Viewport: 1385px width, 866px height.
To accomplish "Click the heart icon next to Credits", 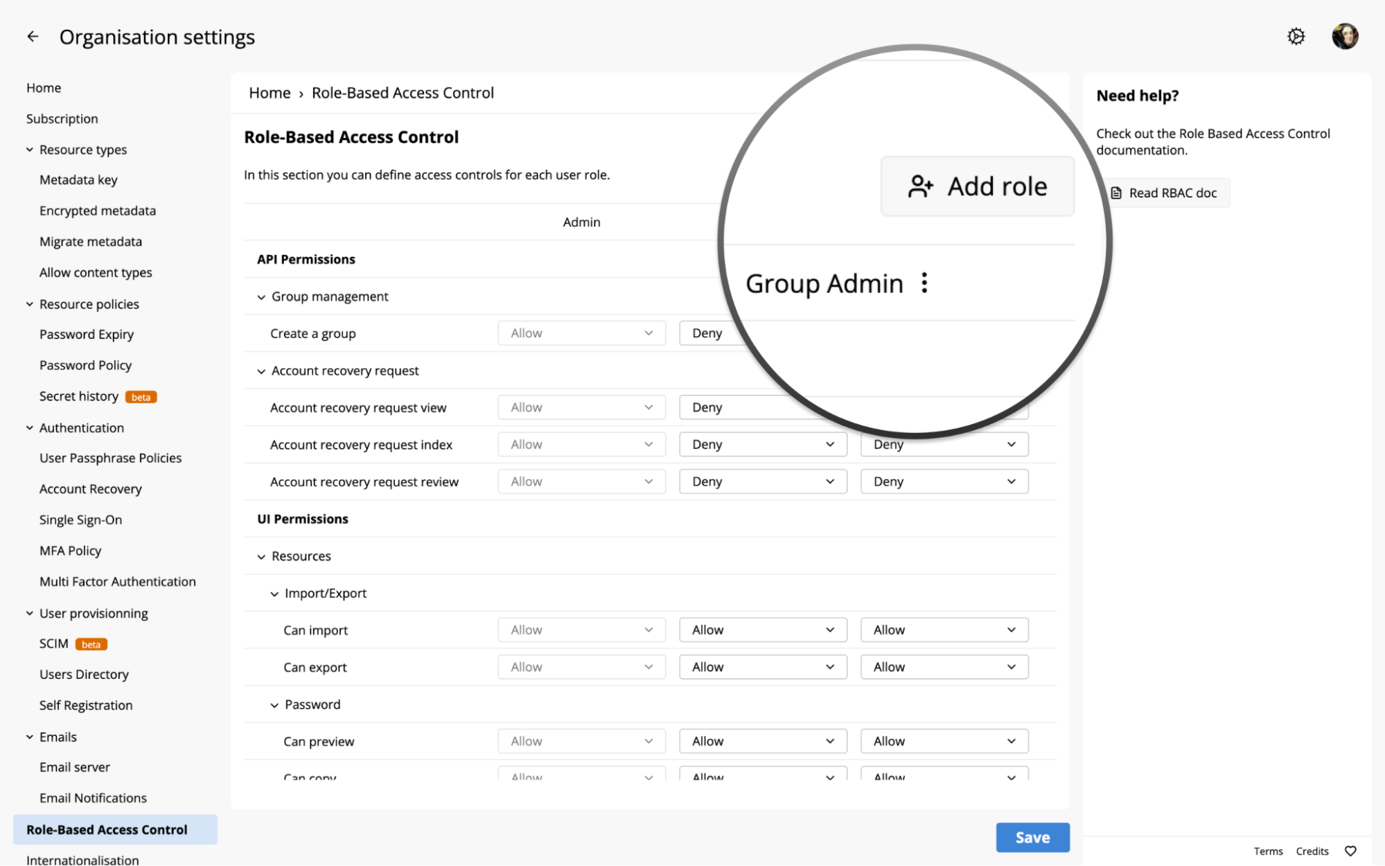I will [1350, 851].
